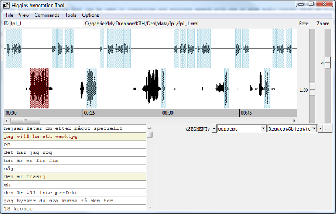Select row 'hejsan letar du efter något speciellt'
Screen dimensions: 336x214
point(74,128)
